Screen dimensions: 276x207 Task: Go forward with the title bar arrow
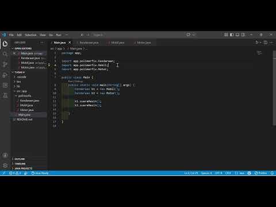[x=88, y=35]
